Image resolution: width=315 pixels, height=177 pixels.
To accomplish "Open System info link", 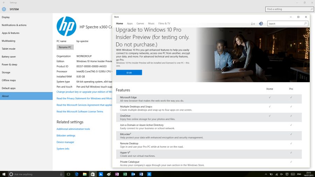I will [x=63, y=149].
